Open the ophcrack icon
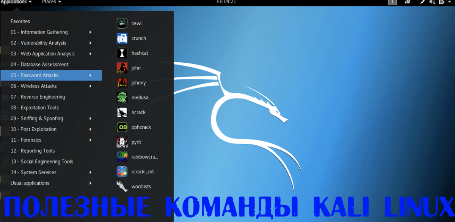Image resolution: width=455 pixels, height=222 pixels. (122, 127)
